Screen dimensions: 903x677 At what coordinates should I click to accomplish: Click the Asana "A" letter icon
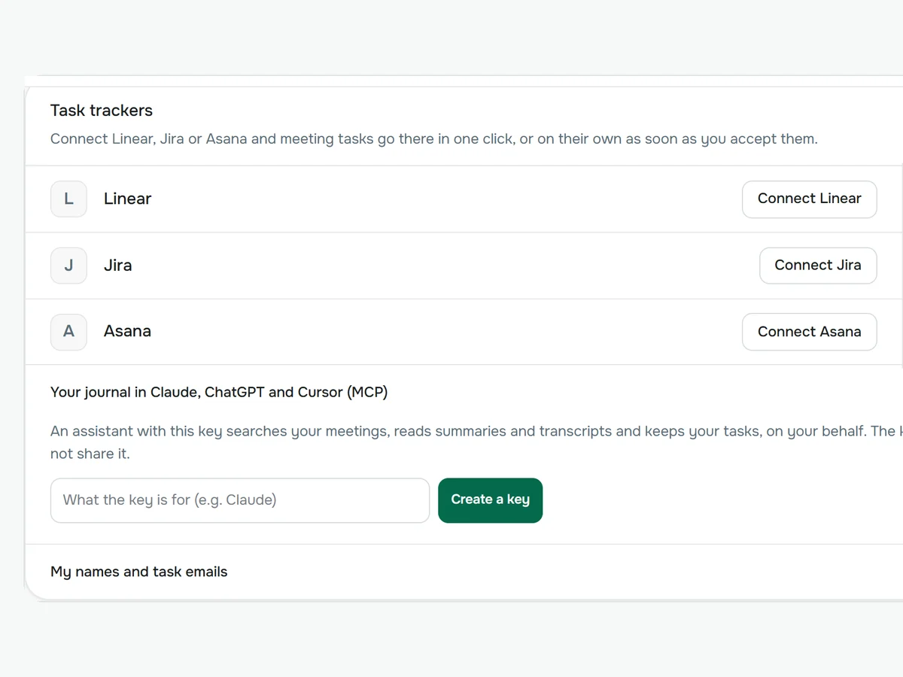pos(68,332)
